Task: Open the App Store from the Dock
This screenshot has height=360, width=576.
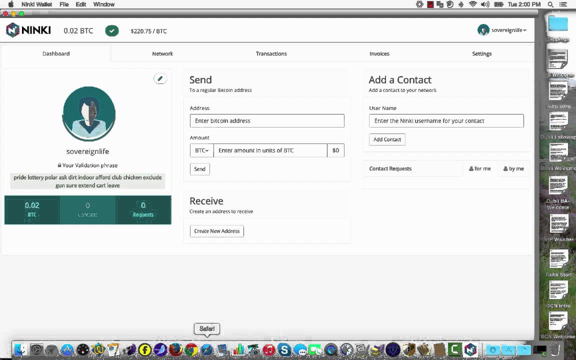Action: coord(67,349)
